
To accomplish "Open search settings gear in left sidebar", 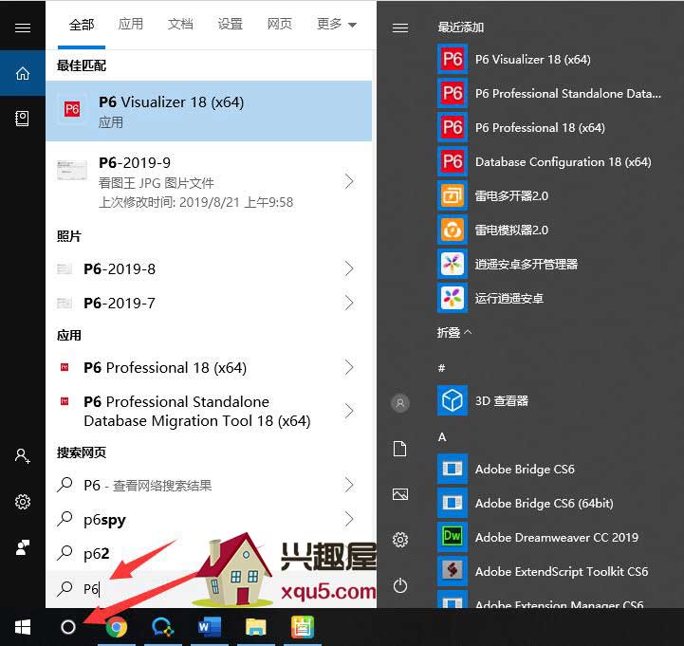I will pos(23,502).
